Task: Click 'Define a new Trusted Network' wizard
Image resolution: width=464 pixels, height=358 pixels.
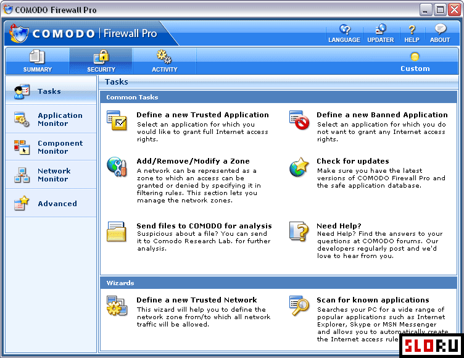Action: 197,300
